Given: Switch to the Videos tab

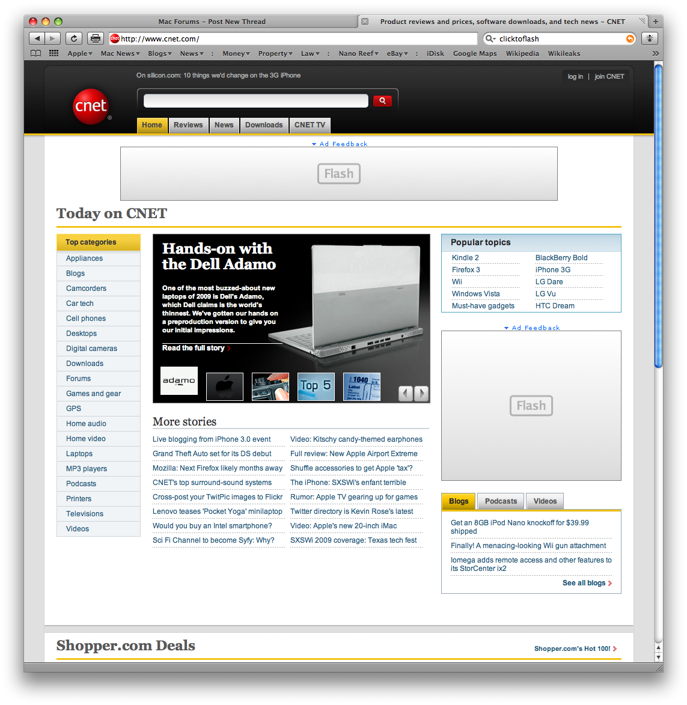Looking at the screenshot, I should point(545,501).
